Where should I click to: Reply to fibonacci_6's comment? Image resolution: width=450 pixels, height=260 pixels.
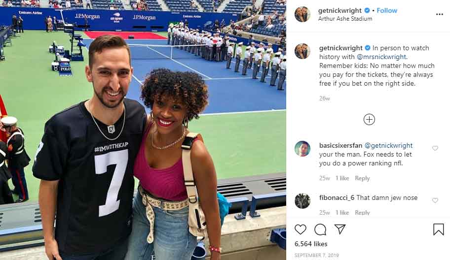(x=362, y=212)
